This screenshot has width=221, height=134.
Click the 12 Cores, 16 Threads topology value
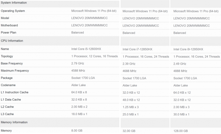tap(94, 56)
